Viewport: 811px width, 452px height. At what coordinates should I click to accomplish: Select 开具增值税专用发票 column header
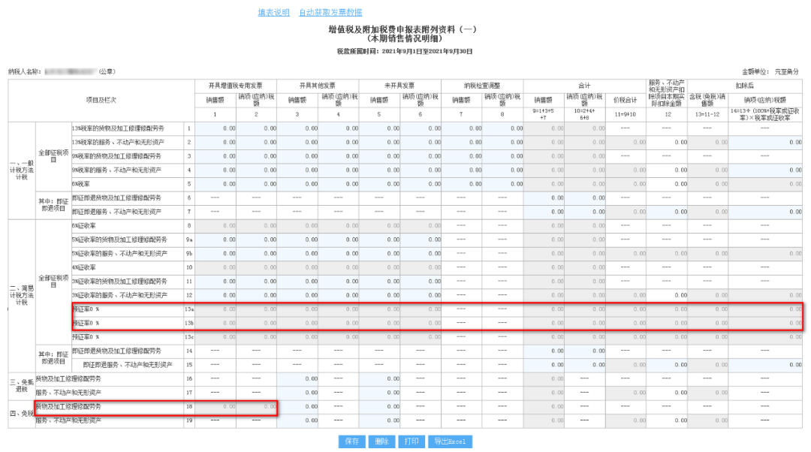[235, 86]
